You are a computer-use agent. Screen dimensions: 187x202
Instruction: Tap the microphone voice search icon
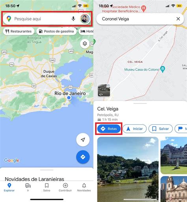[x=73, y=19]
